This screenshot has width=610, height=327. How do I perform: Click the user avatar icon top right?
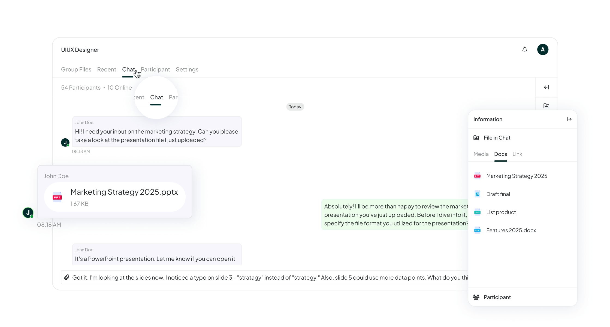click(544, 50)
